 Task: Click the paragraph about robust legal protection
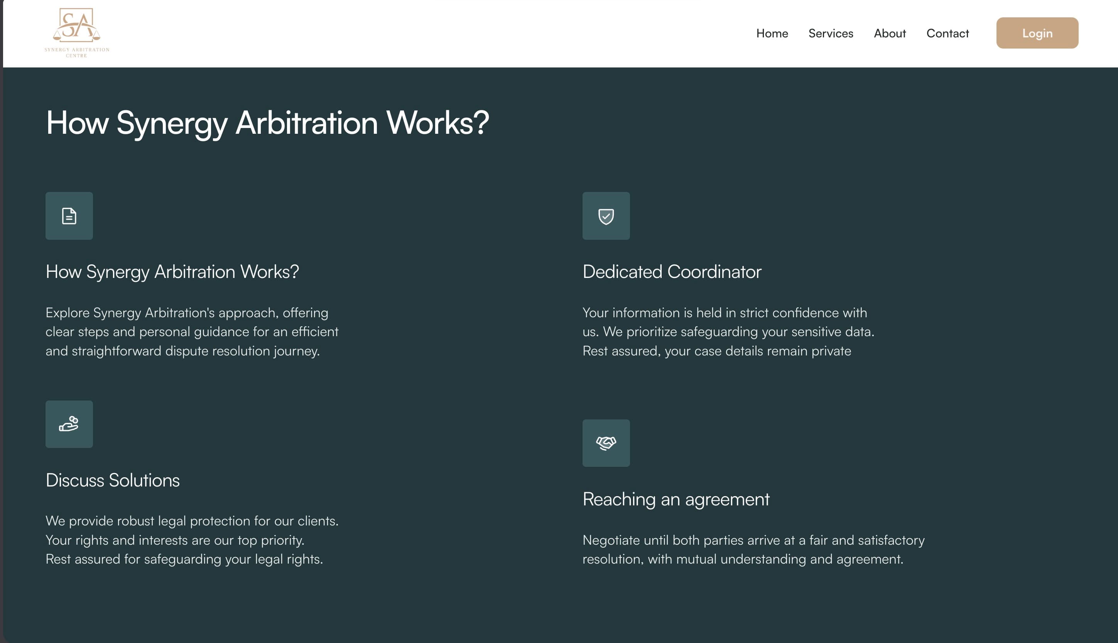(x=192, y=540)
